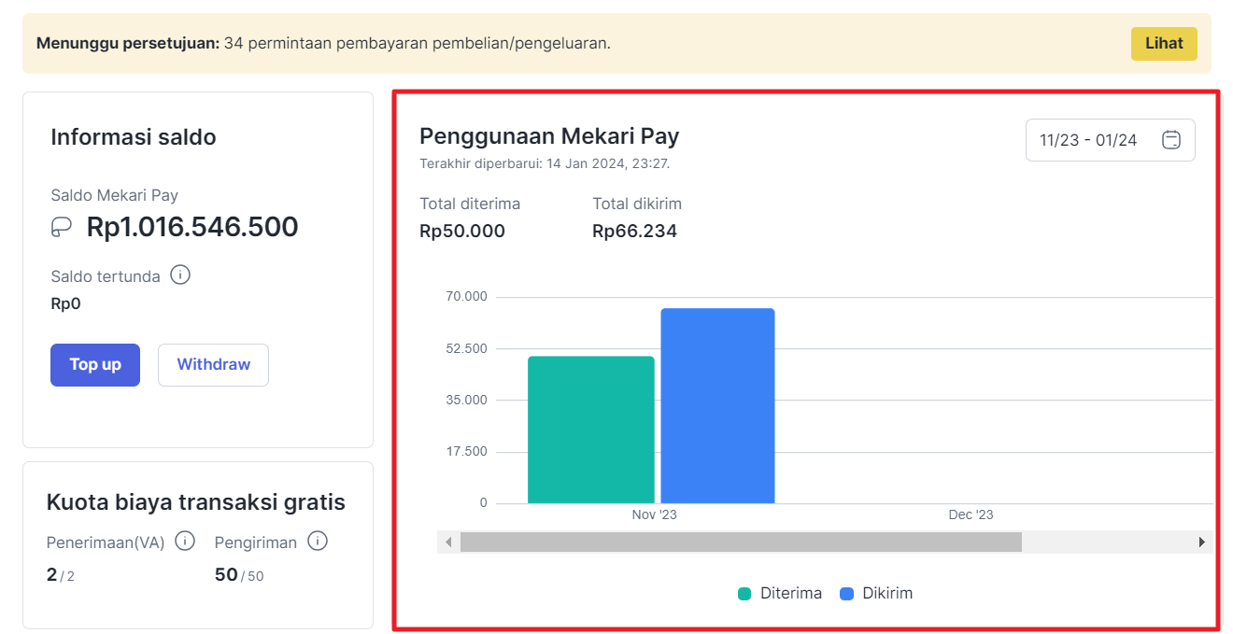
Task: Open the calendar icon in date range
Action: (1171, 140)
